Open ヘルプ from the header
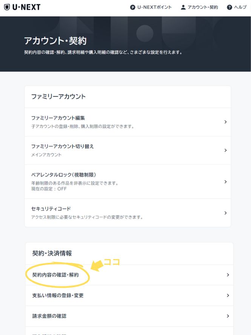The height and width of the screenshot is (335, 251). (237, 8)
